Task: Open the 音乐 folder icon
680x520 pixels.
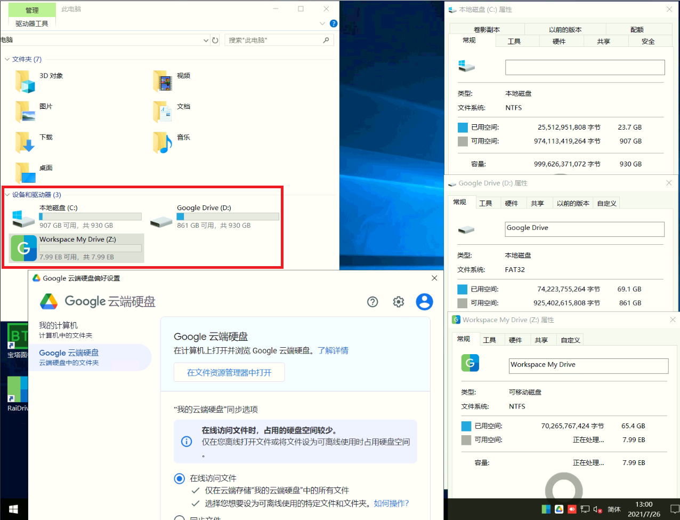Action: [x=163, y=142]
